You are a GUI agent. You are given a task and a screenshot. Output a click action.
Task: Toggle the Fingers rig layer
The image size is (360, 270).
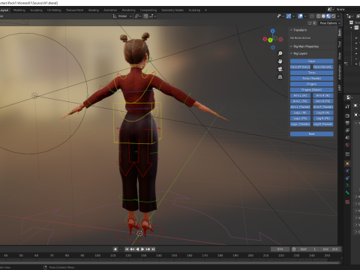tap(311, 84)
